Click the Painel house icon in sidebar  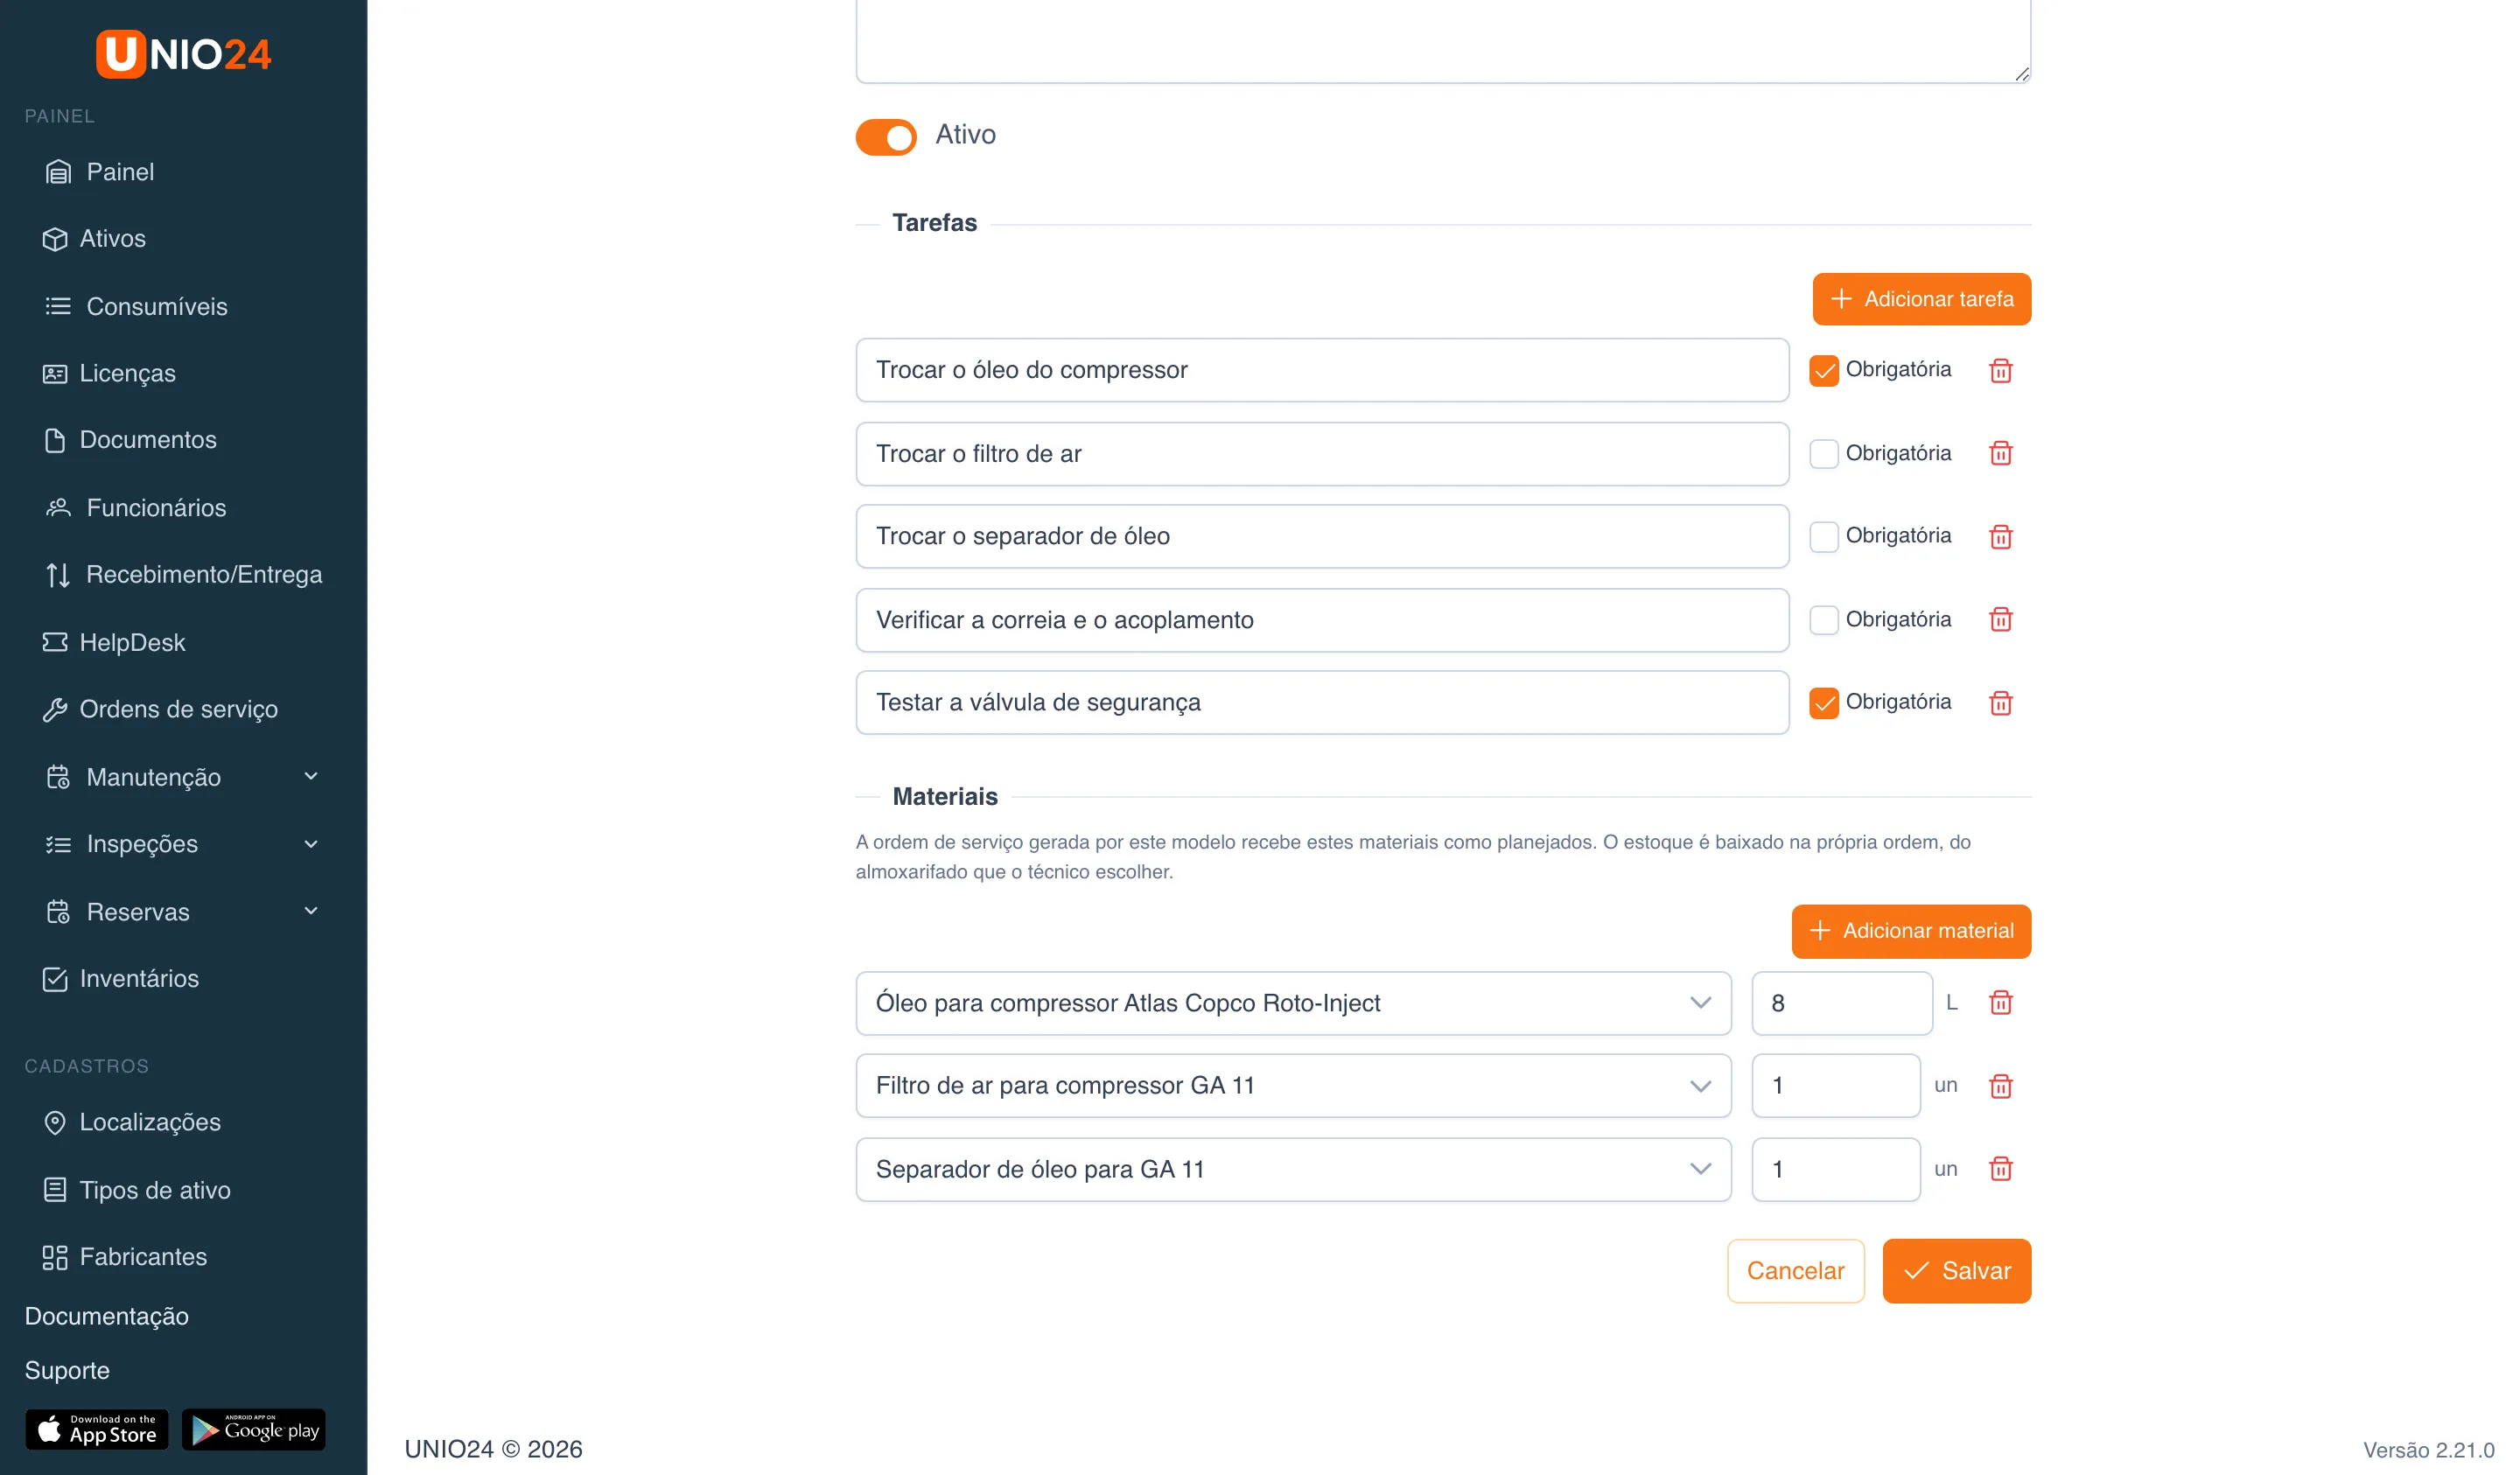[x=58, y=172]
